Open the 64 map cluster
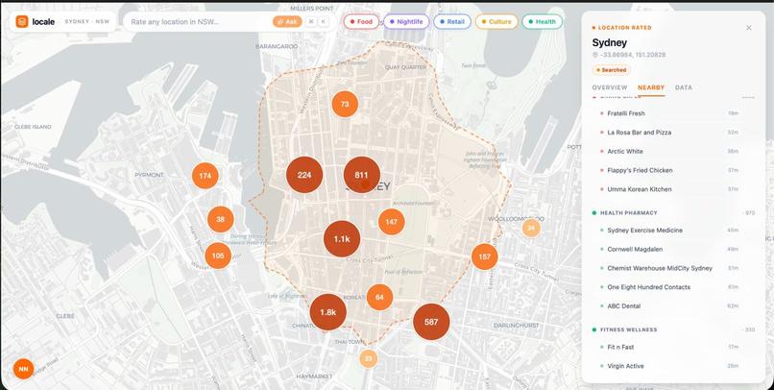The height and width of the screenshot is (390, 774). point(379,297)
